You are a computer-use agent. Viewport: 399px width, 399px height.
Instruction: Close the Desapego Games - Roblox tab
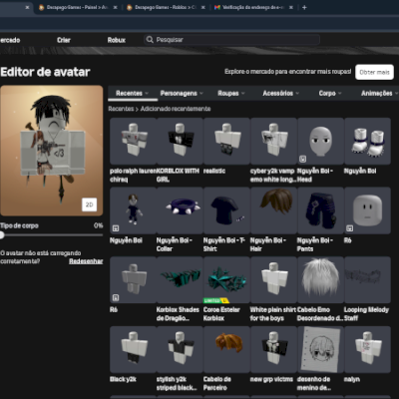202,7
